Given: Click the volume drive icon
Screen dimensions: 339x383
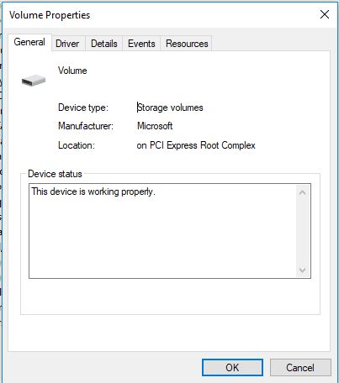Looking at the screenshot, I should pos(34,81).
